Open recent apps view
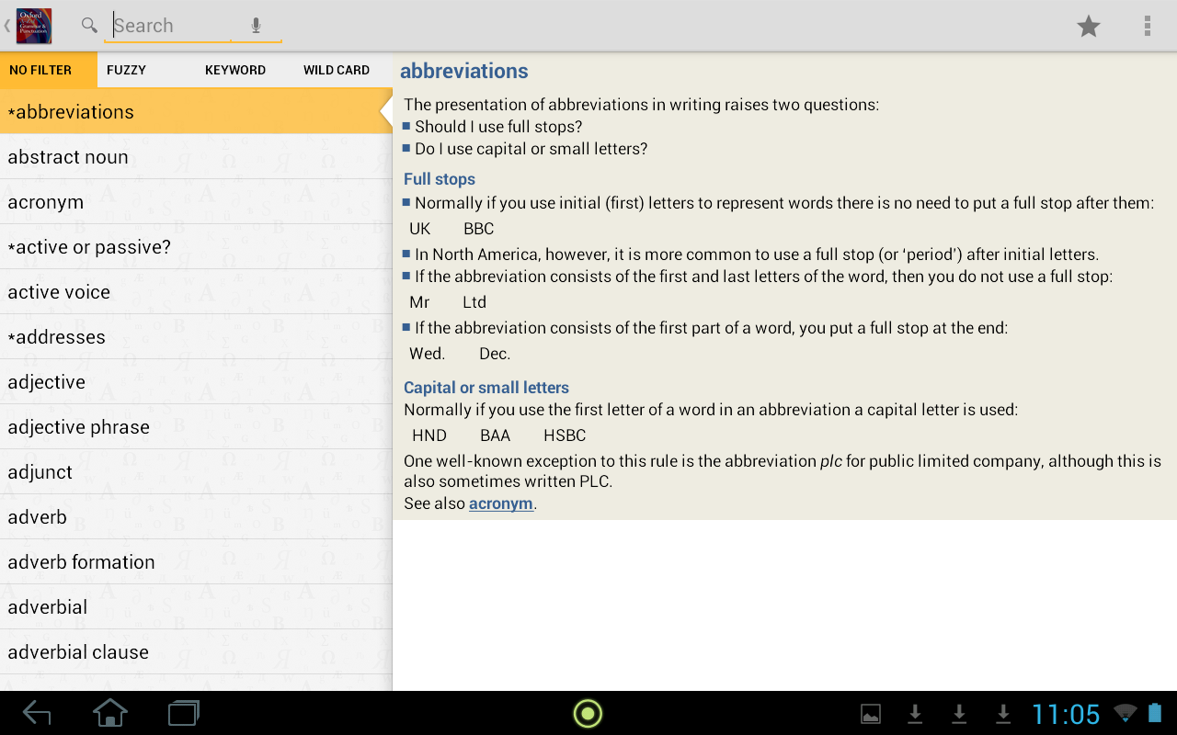This screenshot has height=735, width=1177. pyautogui.click(x=183, y=713)
